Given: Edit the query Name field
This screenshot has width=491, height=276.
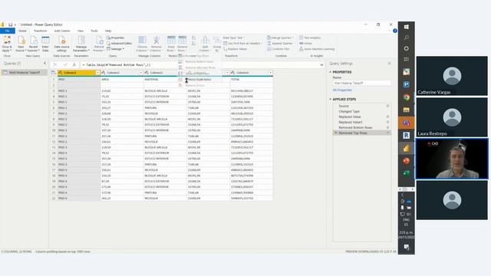Looking at the screenshot, I should (x=361, y=84).
